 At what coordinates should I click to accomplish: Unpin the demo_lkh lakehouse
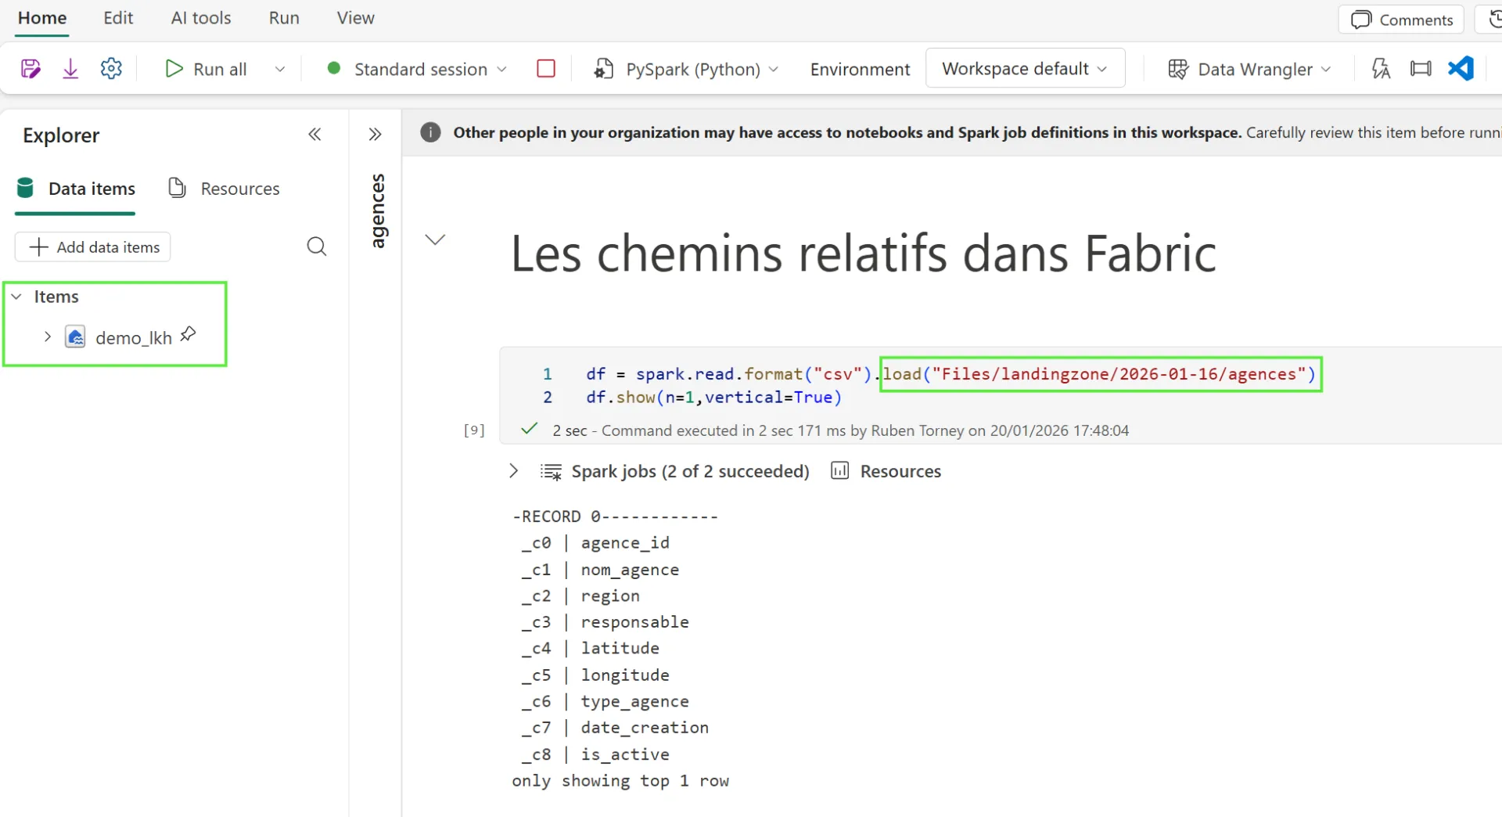click(x=189, y=335)
